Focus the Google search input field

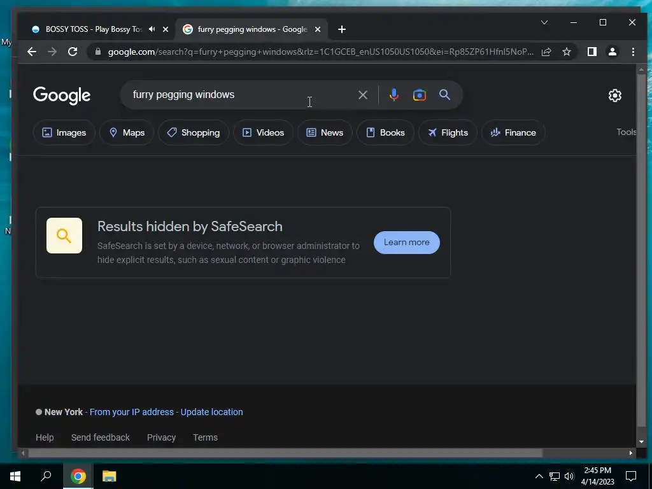point(241,95)
